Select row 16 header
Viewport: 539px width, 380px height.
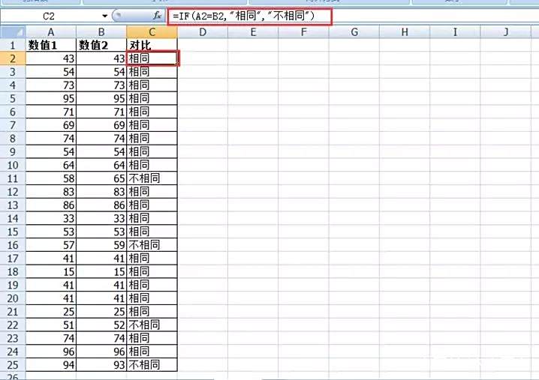[x=13, y=245]
